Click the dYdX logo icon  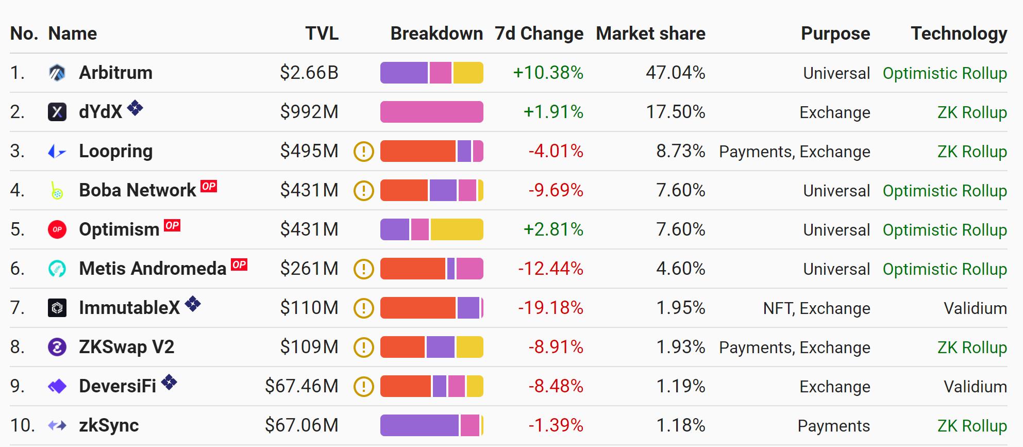57,112
